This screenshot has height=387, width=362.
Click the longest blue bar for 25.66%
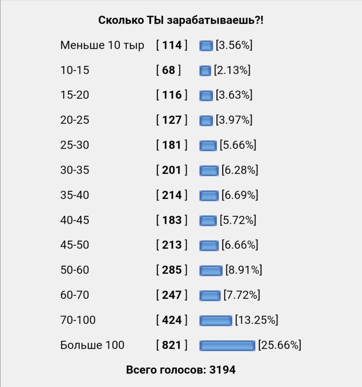[x=227, y=346]
